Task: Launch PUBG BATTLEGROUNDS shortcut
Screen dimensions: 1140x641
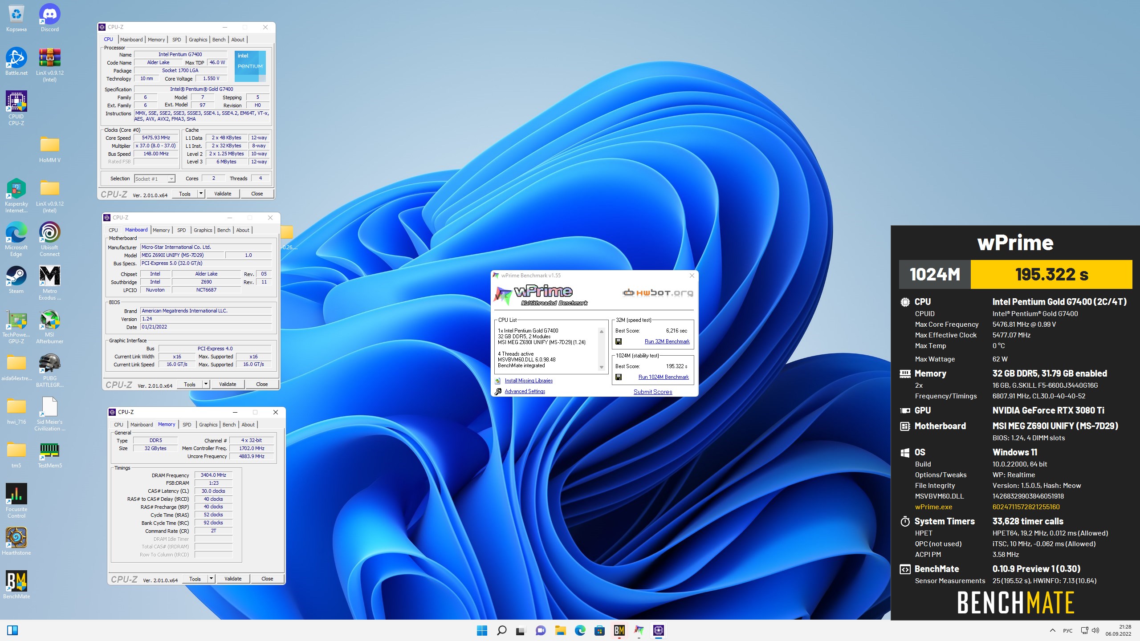Action: point(49,370)
